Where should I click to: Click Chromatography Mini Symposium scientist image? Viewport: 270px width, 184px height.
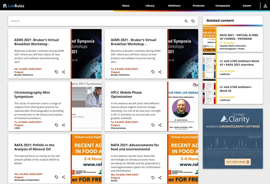[x=87, y=106]
